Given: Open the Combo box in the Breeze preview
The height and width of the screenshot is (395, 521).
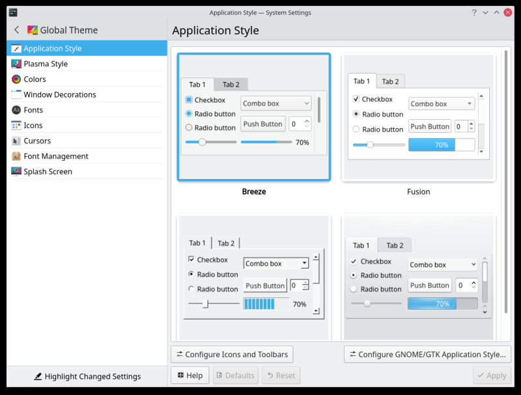Looking at the screenshot, I should (275, 103).
